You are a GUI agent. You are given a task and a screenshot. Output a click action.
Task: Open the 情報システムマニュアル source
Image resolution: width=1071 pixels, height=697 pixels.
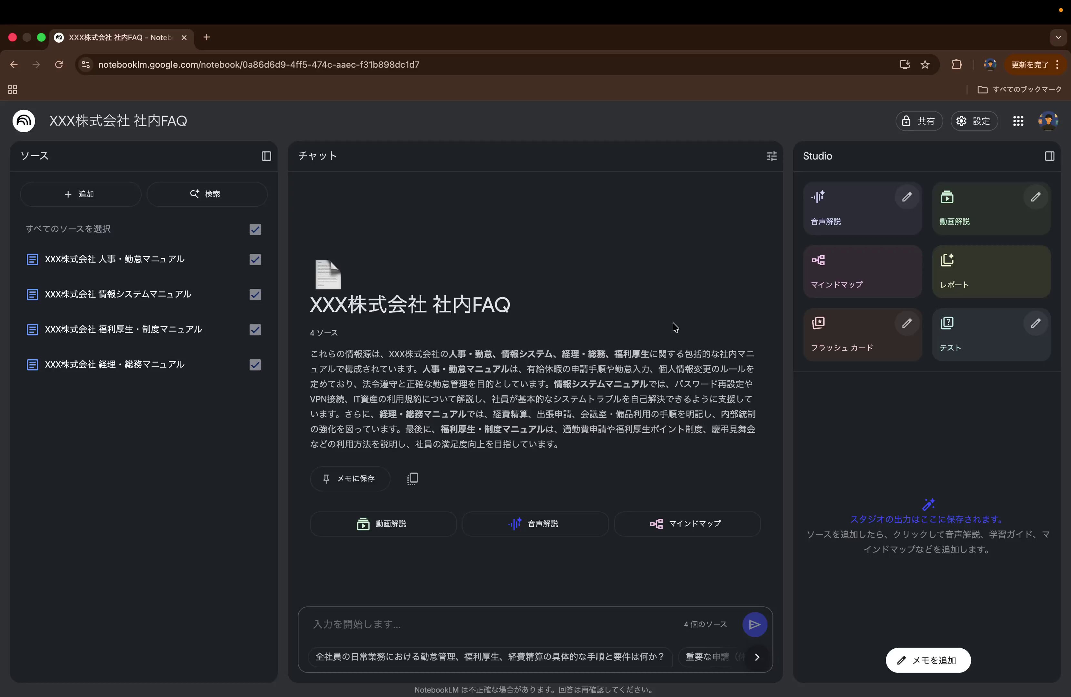pos(118,295)
